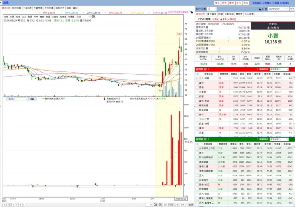
Task: Click the help icon next to 19日籌碼集中
Action: coord(228,37)
